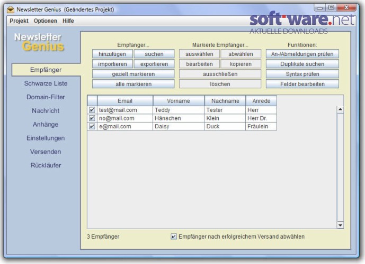The width and height of the screenshot is (365, 264).
Task: Click the Nachname cell 'Klein'
Action: tap(225, 118)
